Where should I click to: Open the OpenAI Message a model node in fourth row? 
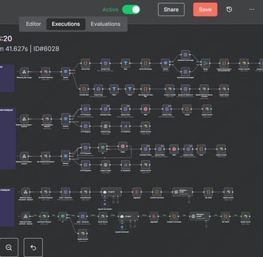tap(182, 192)
